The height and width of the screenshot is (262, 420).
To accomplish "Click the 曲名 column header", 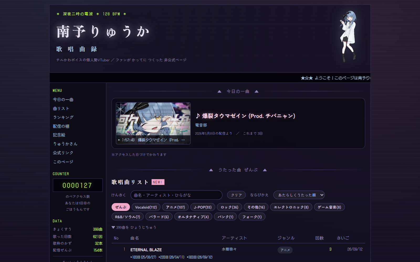I will pyautogui.click(x=135, y=238).
